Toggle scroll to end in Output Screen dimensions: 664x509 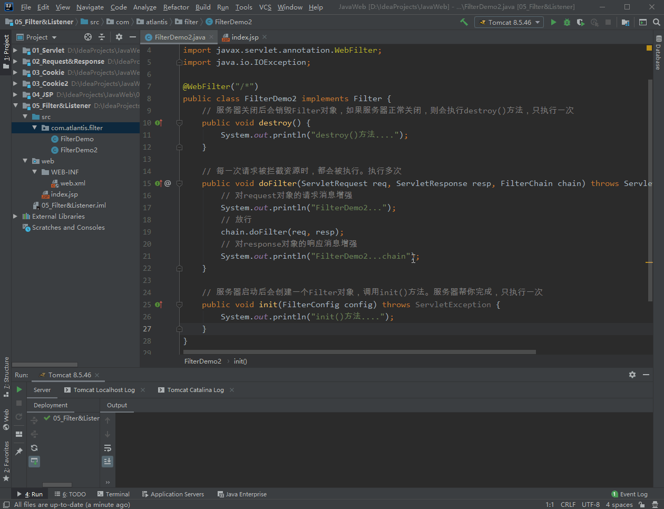pyautogui.click(x=108, y=461)
